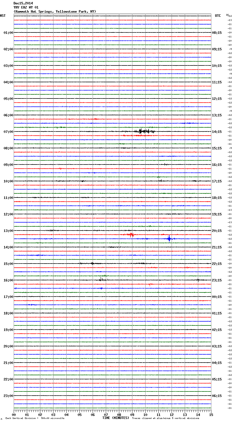Image resolution: width=233 pixels, height=422 pixels.
Task: Select the station code "YMV EHZ WY 01"
Action: click(x=26, y=7)
